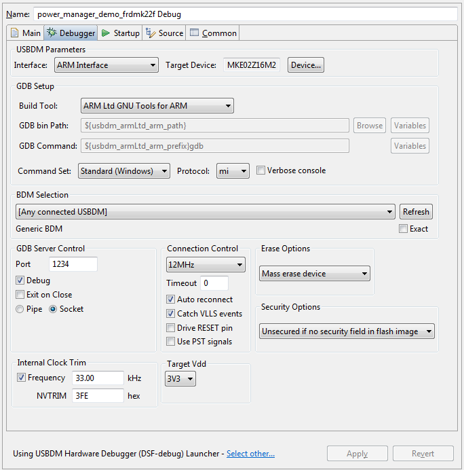Open the connection speed 12MHz dropdown
The image size is (464, 470).
click(x=206, y=265)
